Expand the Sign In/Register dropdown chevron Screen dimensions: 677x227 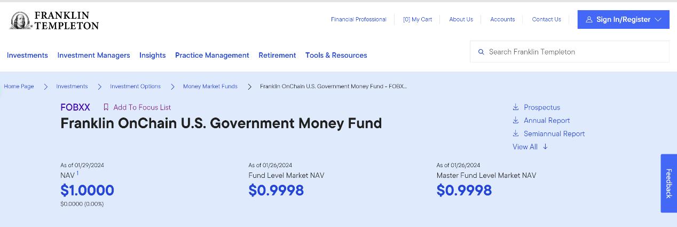pos(658,20)
